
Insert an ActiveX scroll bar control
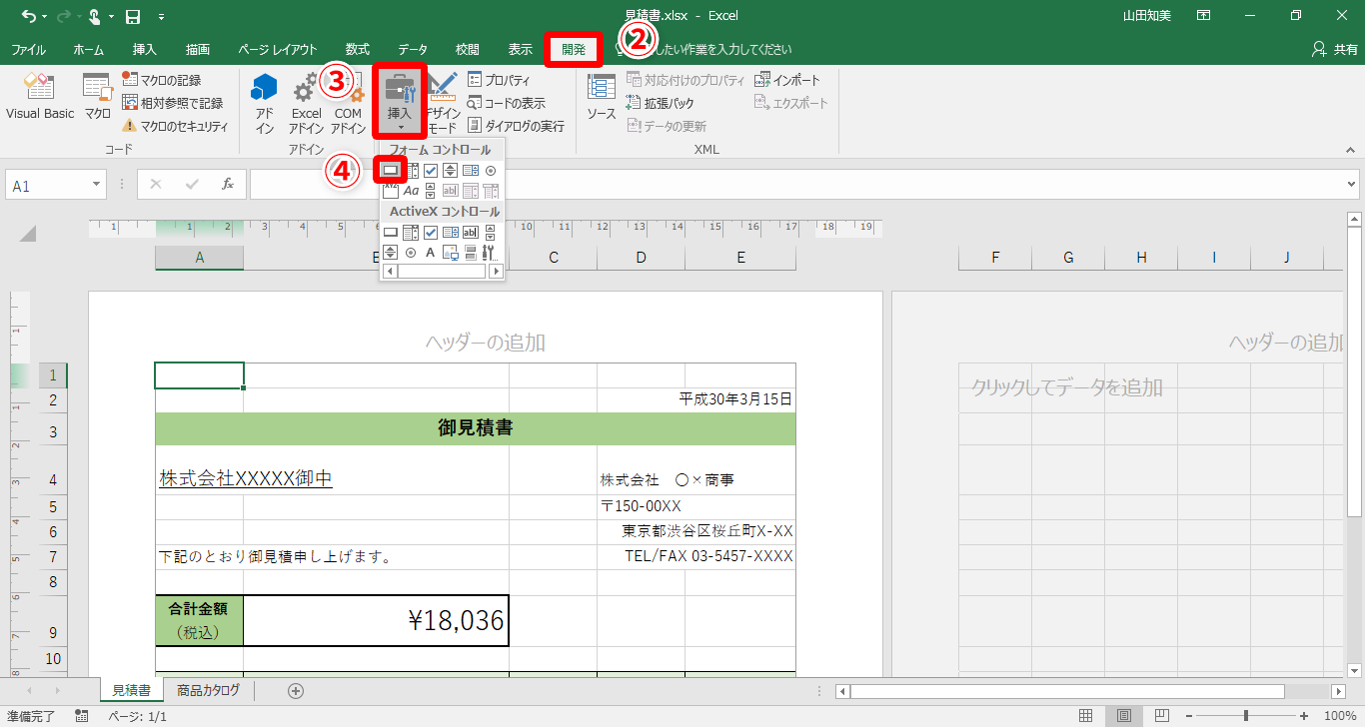tap(491, 233)
